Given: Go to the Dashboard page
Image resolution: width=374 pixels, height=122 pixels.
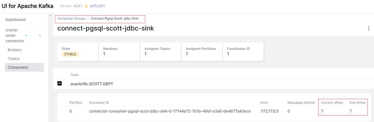Looking at the screenshot, I should point(16,20).
